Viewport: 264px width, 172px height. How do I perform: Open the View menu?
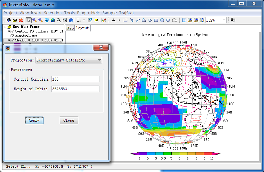coord(24,13)
